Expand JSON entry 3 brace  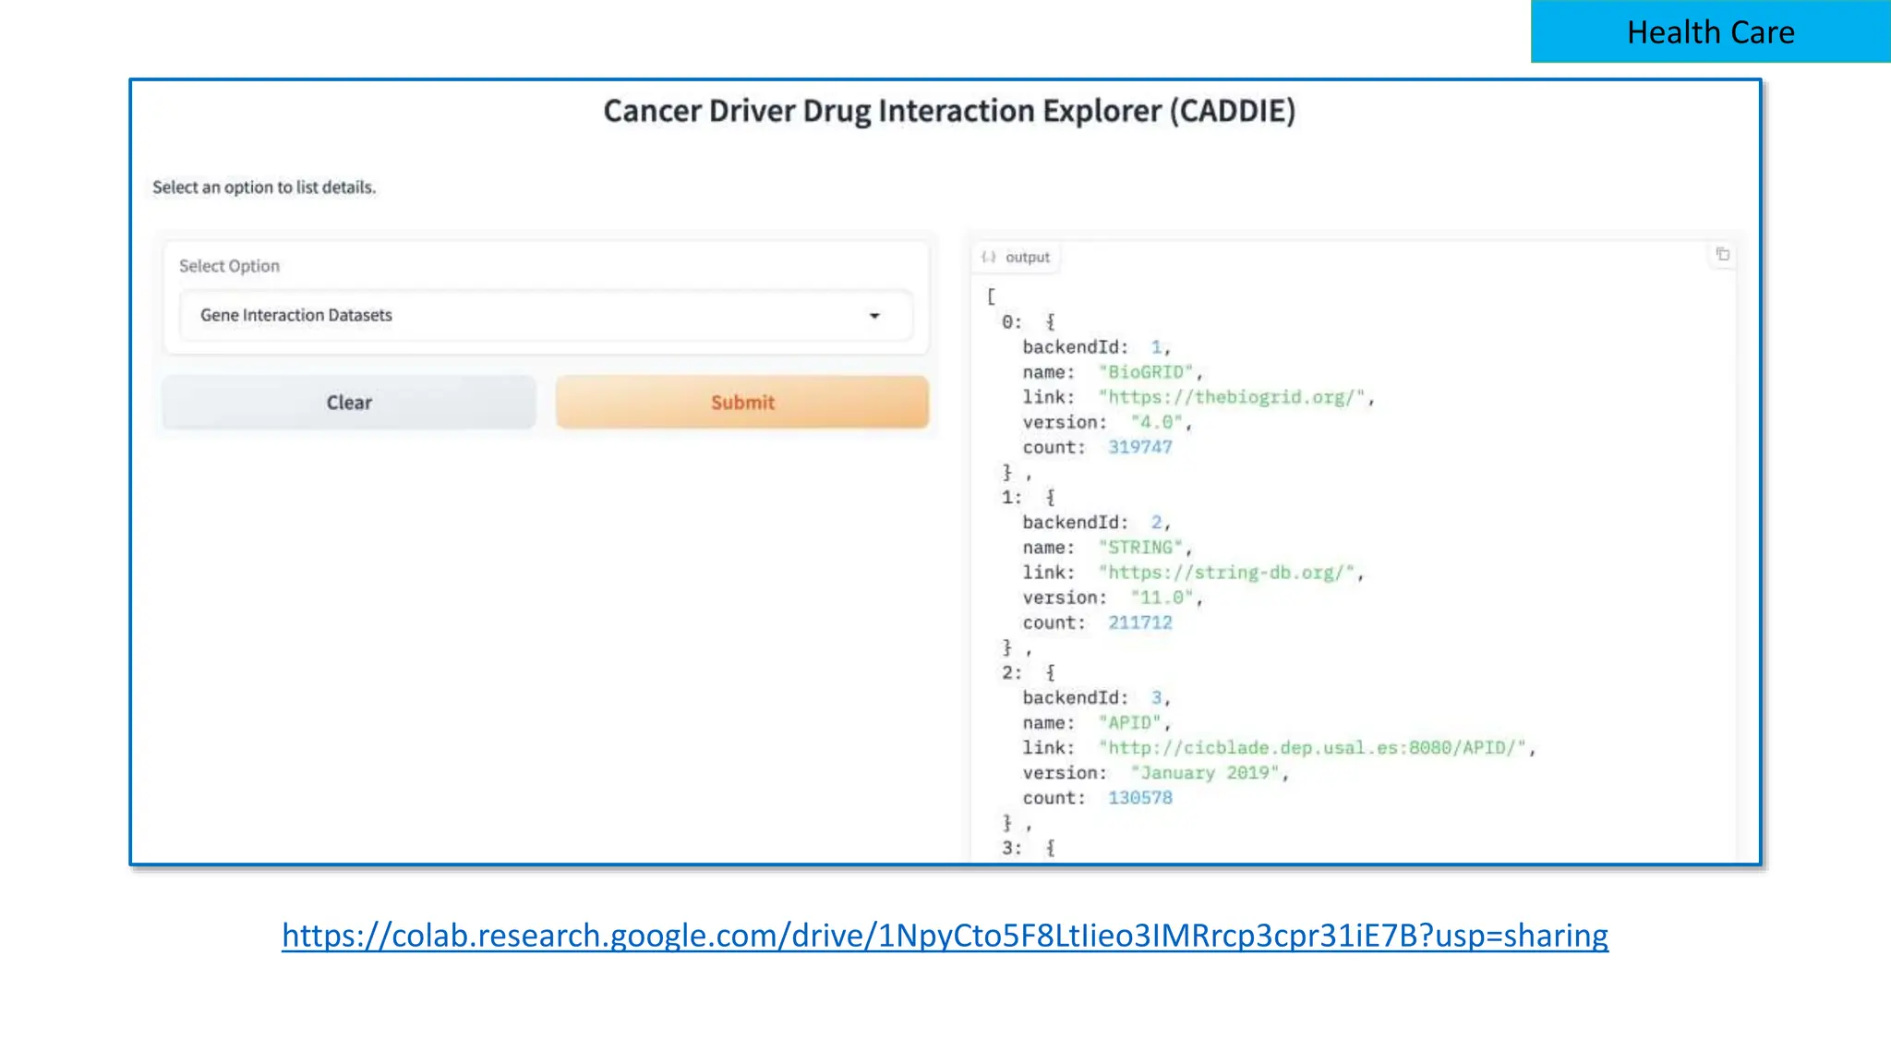click(x=1050, y=848)
